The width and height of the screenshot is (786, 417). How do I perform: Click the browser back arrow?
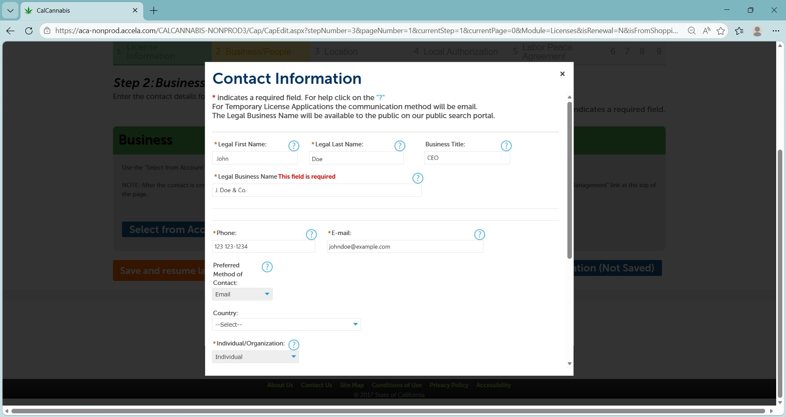tap(11, 31)
